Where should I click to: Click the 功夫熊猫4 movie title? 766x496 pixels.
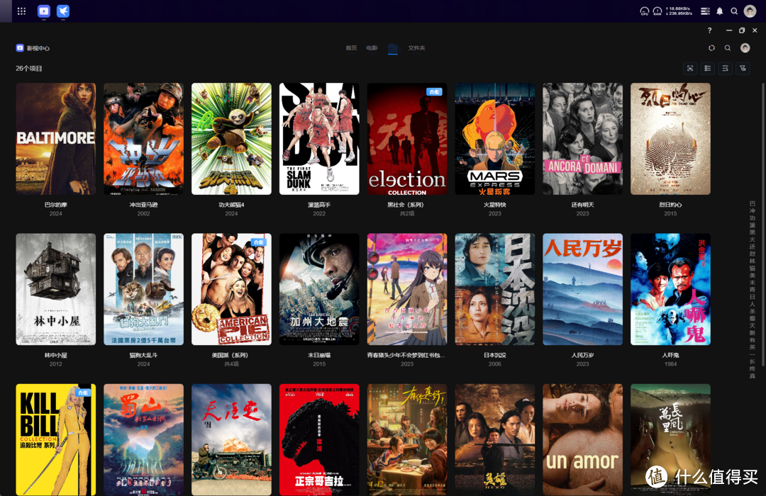pos(231,205)
